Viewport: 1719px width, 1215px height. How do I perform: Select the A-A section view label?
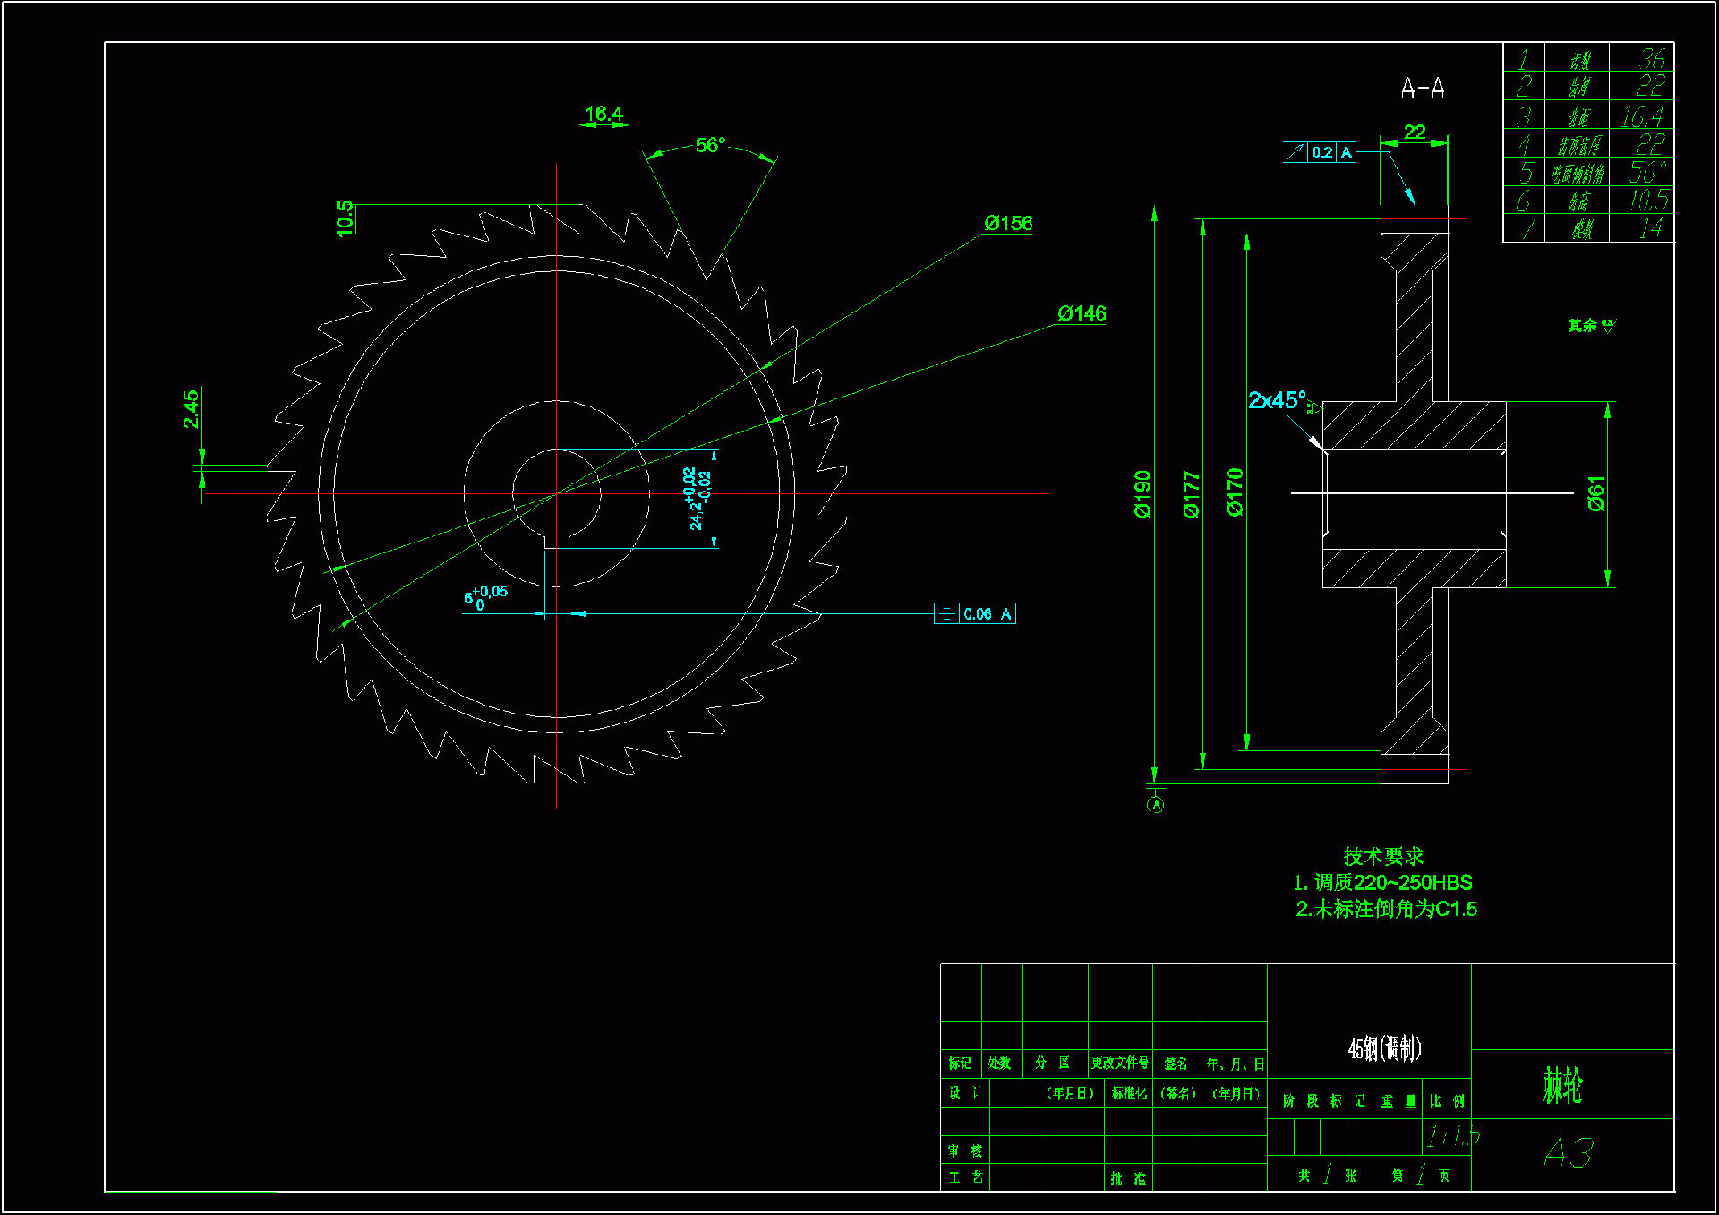pos(1423,89)
